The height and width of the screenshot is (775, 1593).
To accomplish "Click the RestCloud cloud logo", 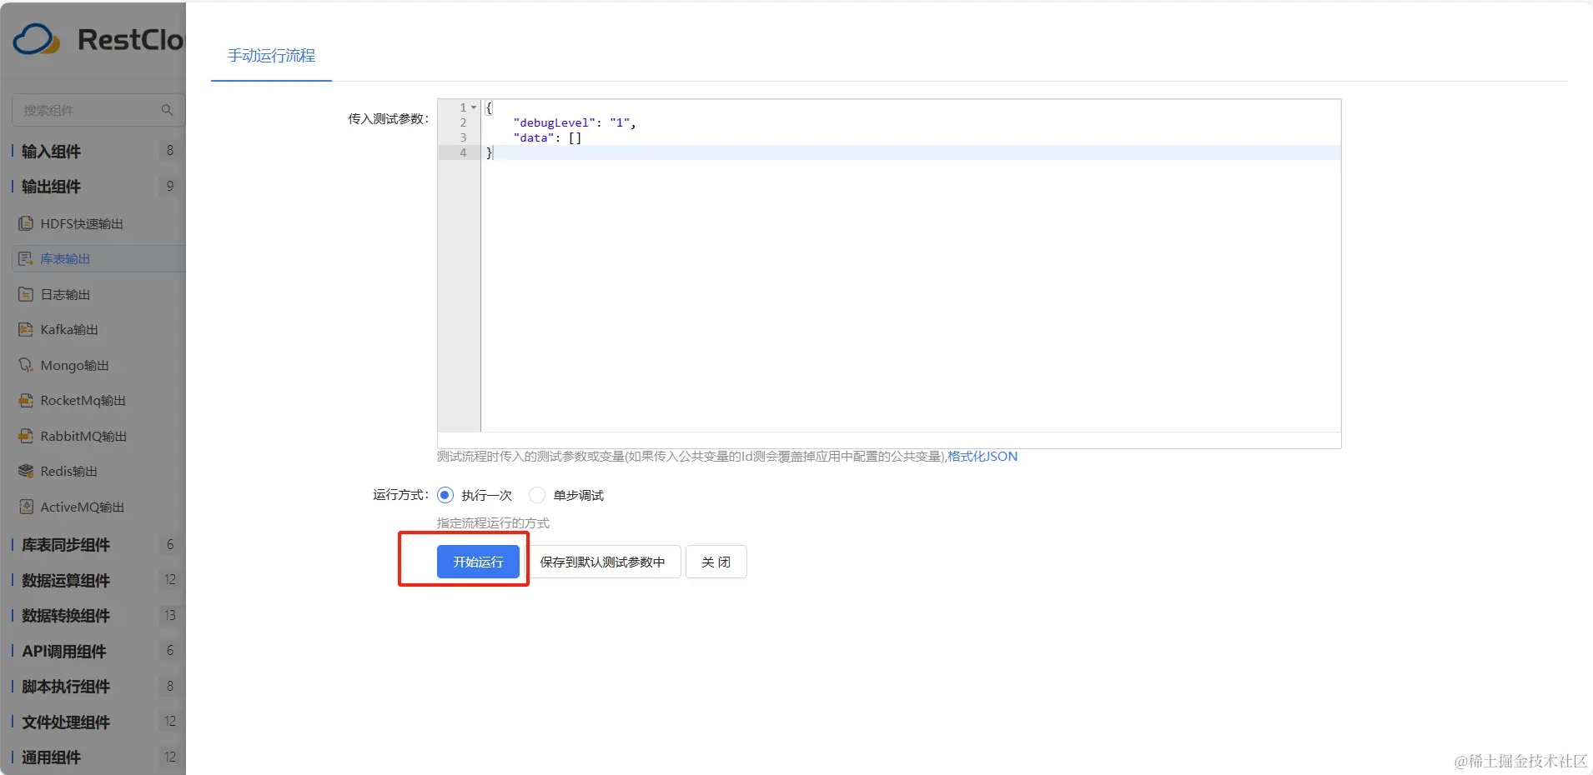I will (37, 39).
